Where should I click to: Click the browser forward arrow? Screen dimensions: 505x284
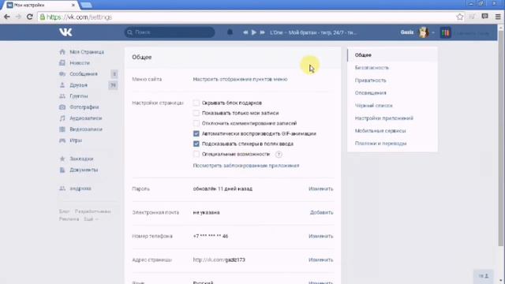pyautogui.click(x=18, y=17)
